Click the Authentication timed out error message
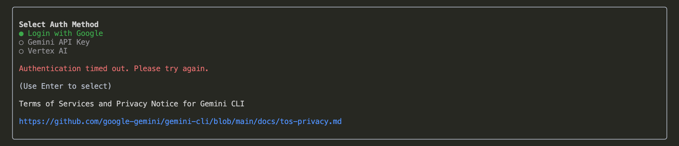The height and width of the screenshot is (146, 679). [114, 69]
